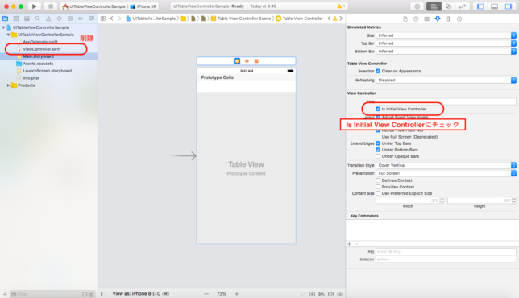Open the Transition Style dropdown
Viewport: 519px width, 298px height.
coord(446,165)
